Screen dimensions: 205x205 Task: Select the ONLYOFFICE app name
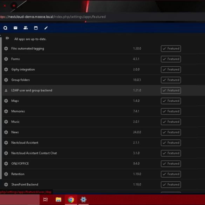point(20,164)
